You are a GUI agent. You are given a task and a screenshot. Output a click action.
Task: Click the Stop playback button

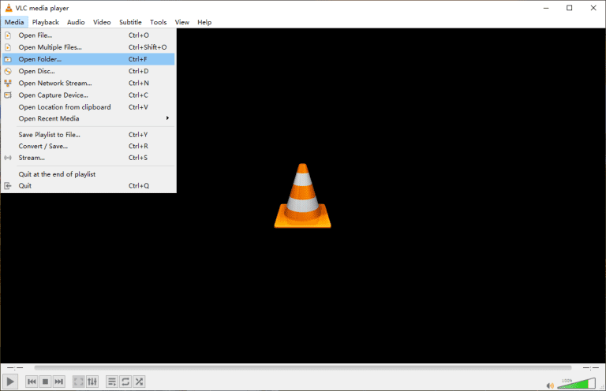[46, 382]
